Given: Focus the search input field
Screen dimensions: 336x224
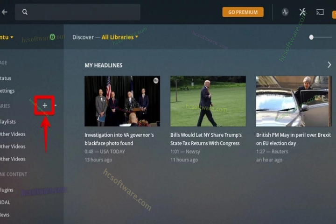Looking at the screenshot, I should point(77,12).
